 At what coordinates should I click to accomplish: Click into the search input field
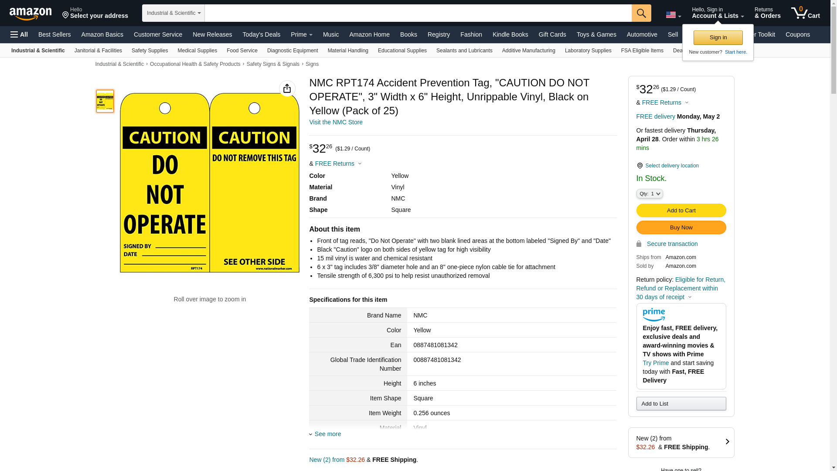coord(418,13)
